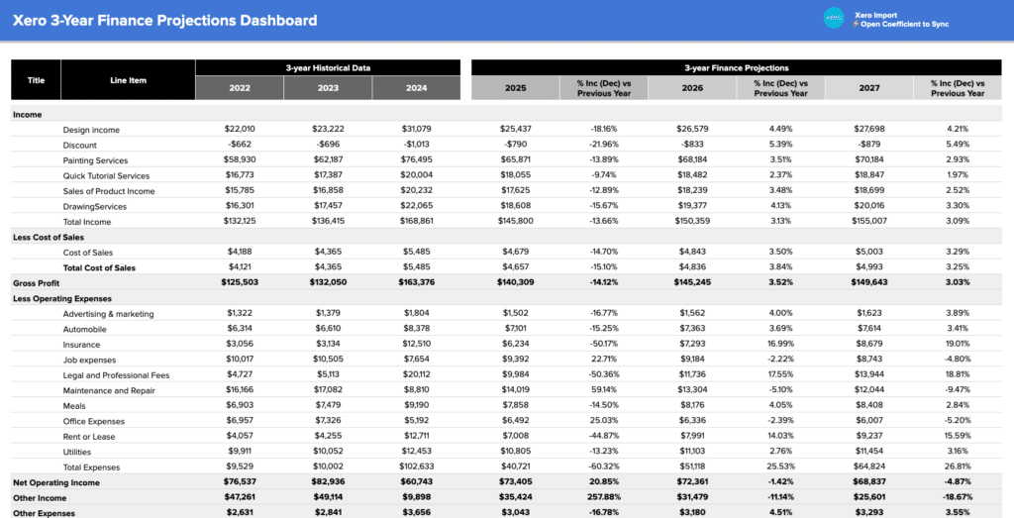Viewport: 1014px width, 518px height.
Task: Select the Net Operating Income row label
Action: pos(56,482)
